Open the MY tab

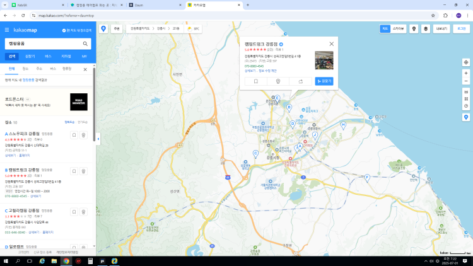[x=84, y=56]
